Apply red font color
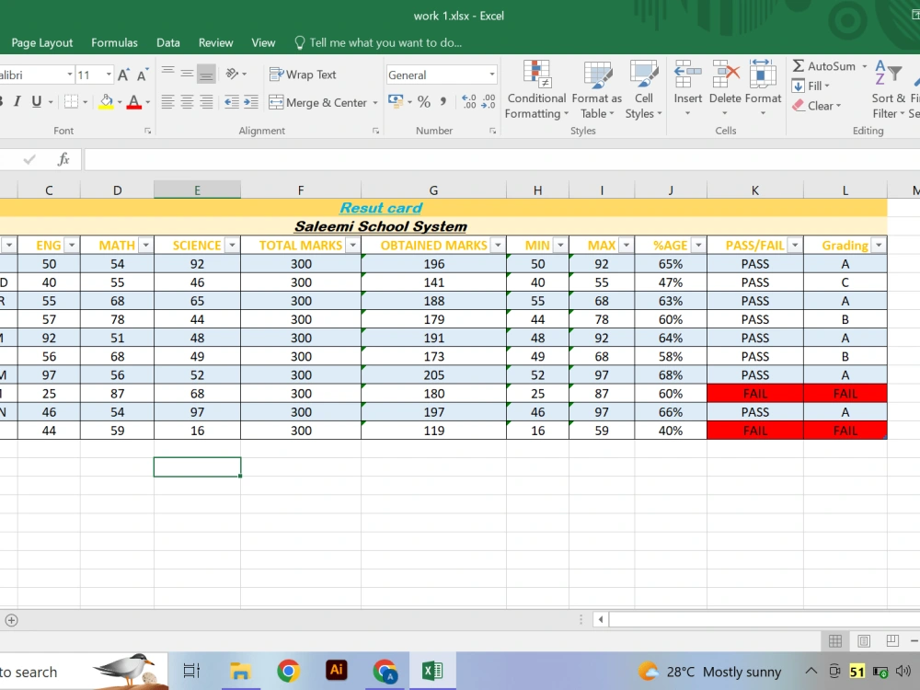920x690 pixels. point(133,101)
